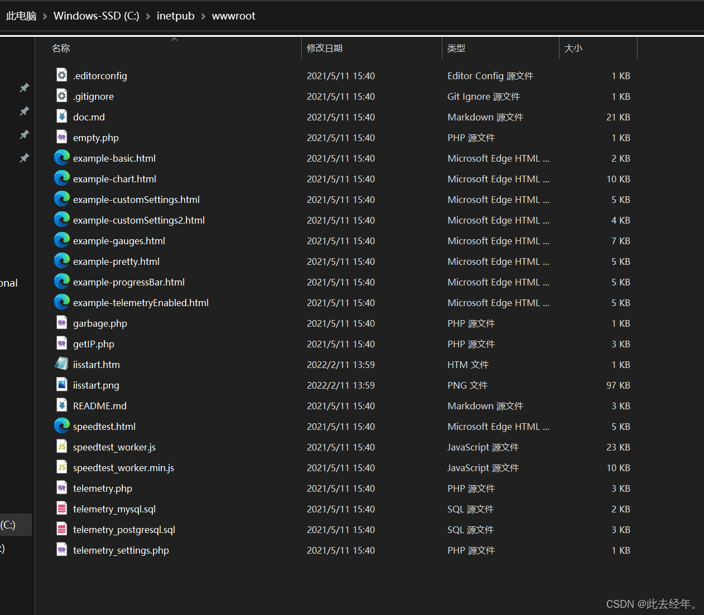
Task: Click the 21 KB size of doc.md
Action: tap(618, 117)
